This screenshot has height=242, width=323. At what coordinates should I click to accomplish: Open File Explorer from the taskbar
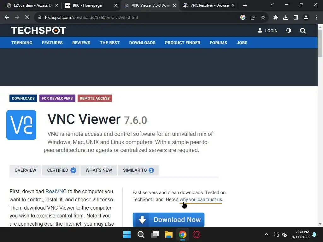coord(169,234)
